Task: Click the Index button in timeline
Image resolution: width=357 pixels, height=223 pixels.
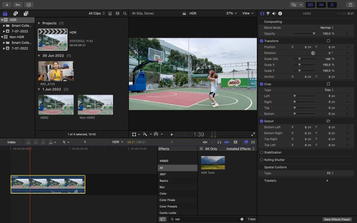Action: [11, 142]
